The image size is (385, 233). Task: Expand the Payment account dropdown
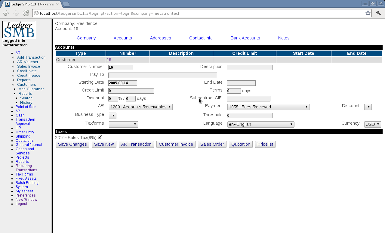point(268,107)
